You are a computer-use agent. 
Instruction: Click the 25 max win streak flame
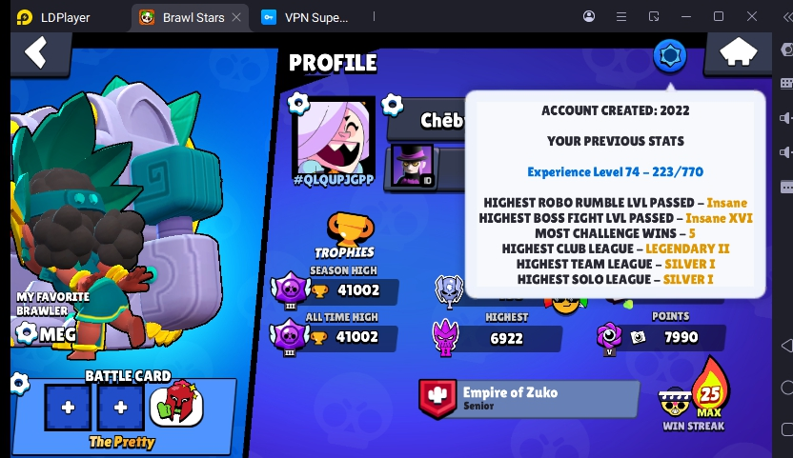tap(710, 388)
